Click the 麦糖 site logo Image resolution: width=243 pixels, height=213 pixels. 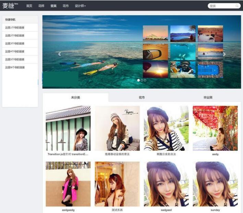(9, 6)
